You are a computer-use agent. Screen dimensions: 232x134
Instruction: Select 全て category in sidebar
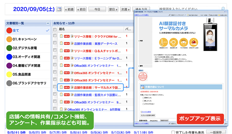28,30
